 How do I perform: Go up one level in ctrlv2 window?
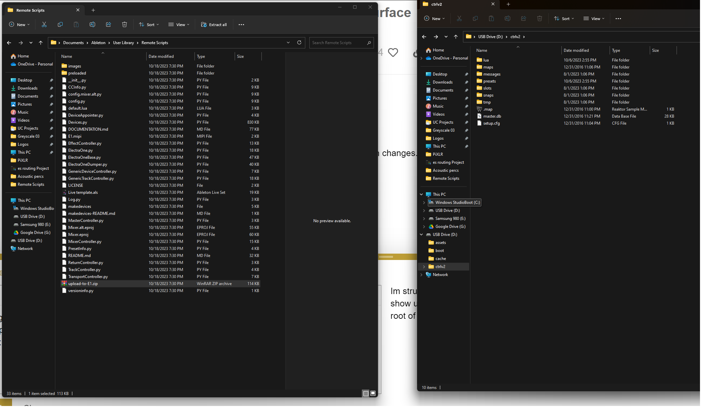(456, 37)
